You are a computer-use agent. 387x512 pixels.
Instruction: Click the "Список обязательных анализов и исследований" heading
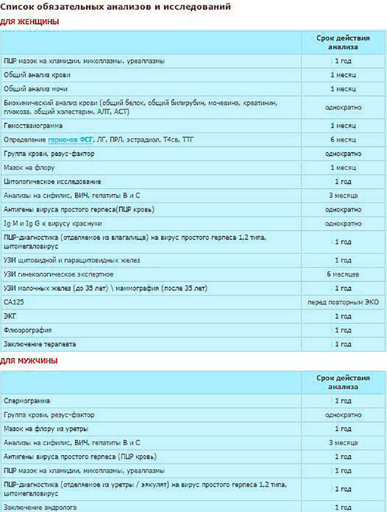(115, 7)
